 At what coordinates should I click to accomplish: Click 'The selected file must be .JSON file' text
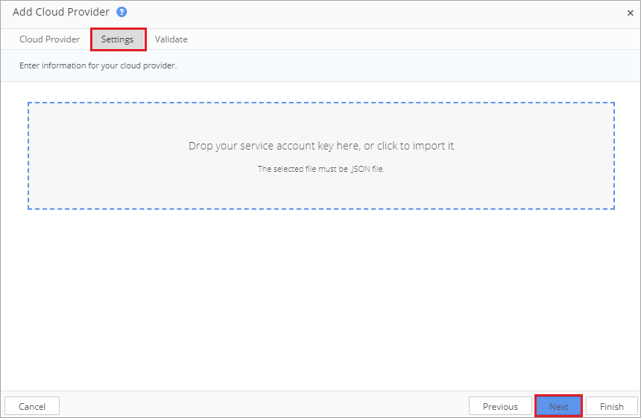(321, 169)
